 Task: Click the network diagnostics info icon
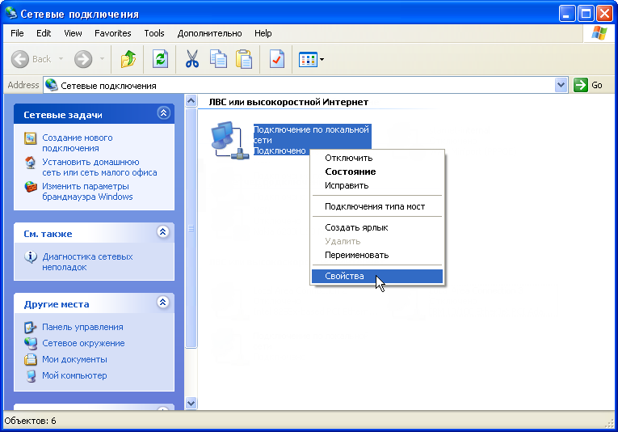point(31,256)
